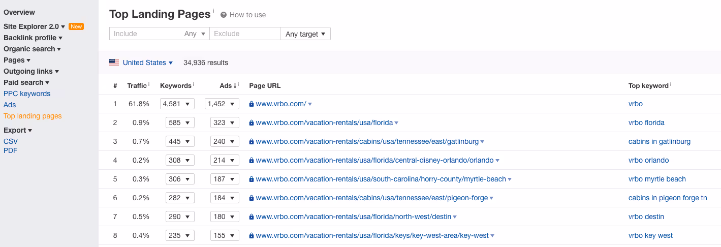Viewport: 721px width, 247px height.
Task: Sort by the Keywords column header
Action: point(176,85)
